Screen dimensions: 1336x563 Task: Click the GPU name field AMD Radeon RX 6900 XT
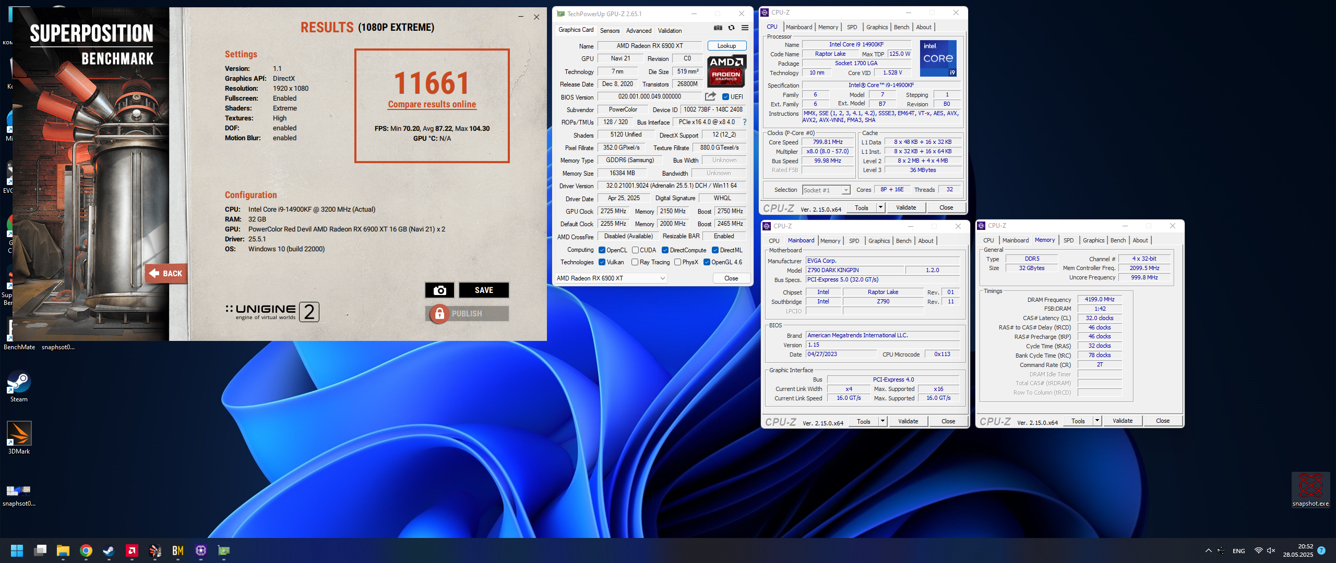coord(650,46)
